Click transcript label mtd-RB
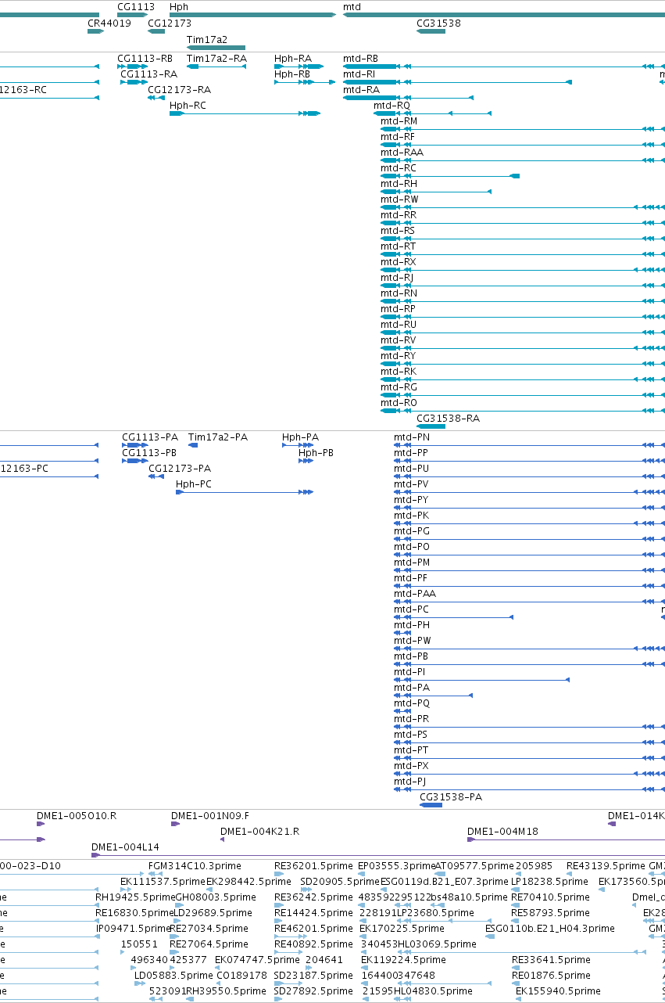The height and width of the screenshot is (1003, 665). [360, 59]
